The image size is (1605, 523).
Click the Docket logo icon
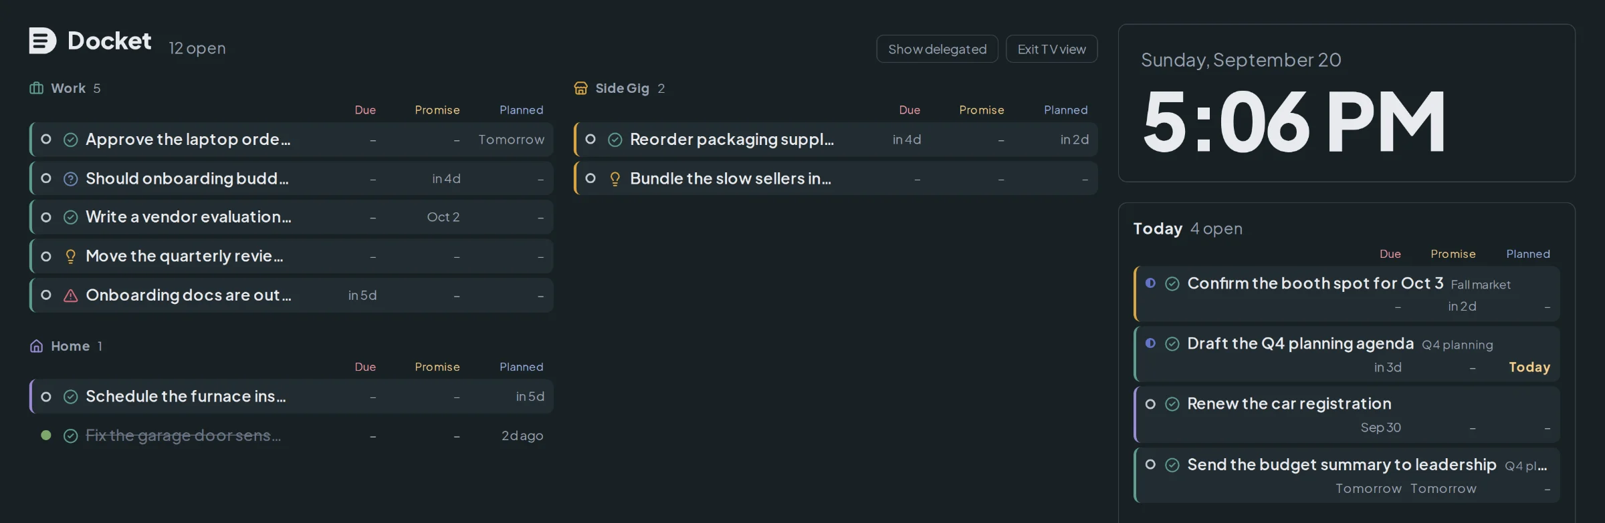tap(43, 41)
